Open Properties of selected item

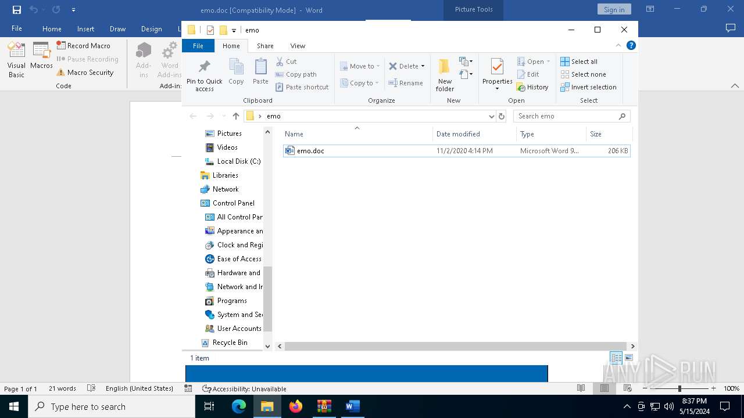pos(497,74)
